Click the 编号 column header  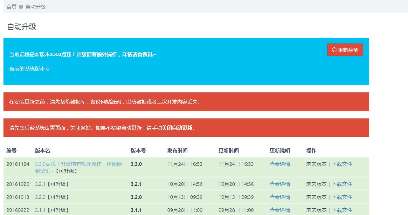(11, 151)
